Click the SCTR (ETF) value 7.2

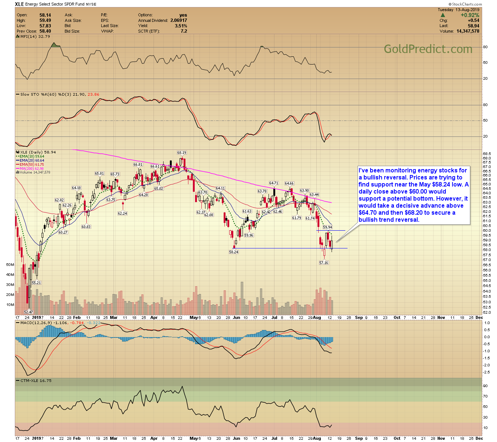184,31
